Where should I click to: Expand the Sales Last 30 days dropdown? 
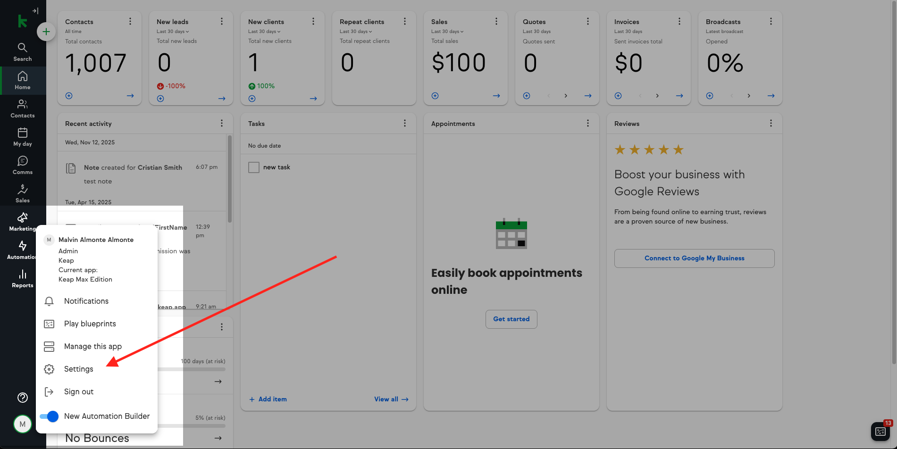pos(447,32)
